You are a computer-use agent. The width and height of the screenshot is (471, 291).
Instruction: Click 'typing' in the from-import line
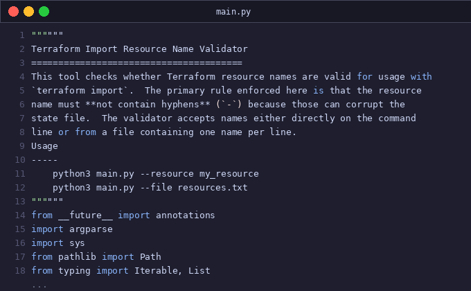74,271
